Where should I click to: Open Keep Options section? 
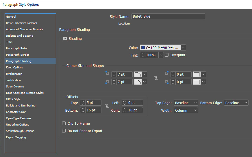[x=30, y=68]
